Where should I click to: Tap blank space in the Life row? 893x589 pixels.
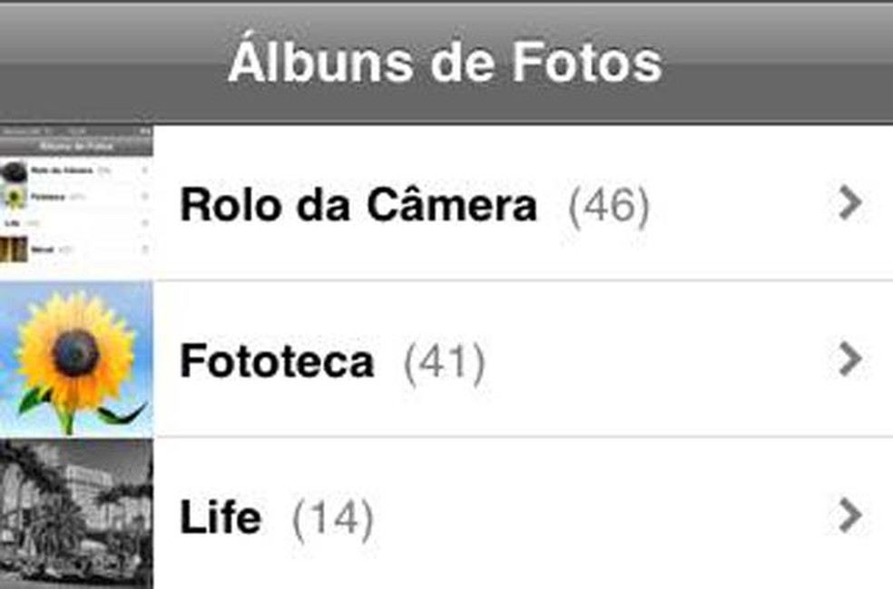pyautogui.click(x=590, y=516)
